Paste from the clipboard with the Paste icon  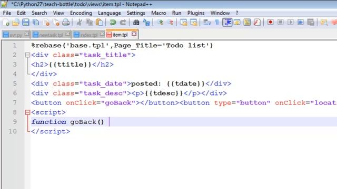click(x=100, y=22)
